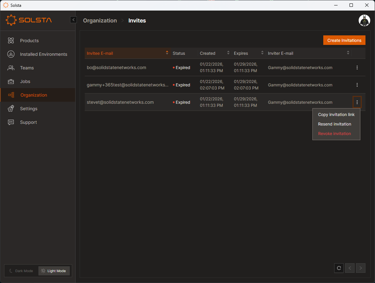Click the refresh invites list icon
Screen dimensions: 375x283
point(339,268)
